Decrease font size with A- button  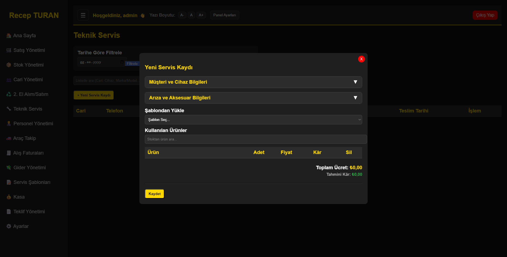click(182, 15)
